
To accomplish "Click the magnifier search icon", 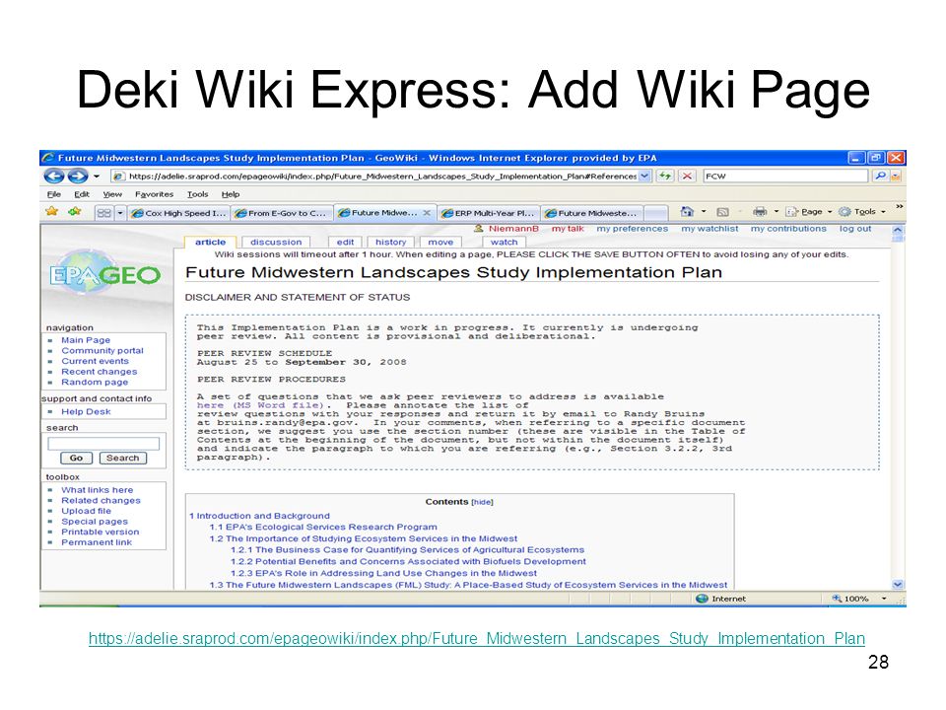I will click(x=881, y=177).
